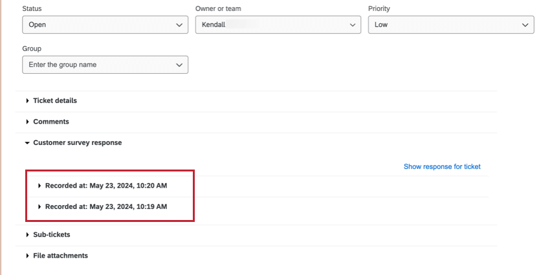Click the chevron arrow in Group field

click(179, 65)
